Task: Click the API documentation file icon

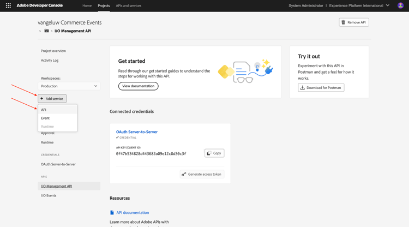Action: [x=112, y=213]
